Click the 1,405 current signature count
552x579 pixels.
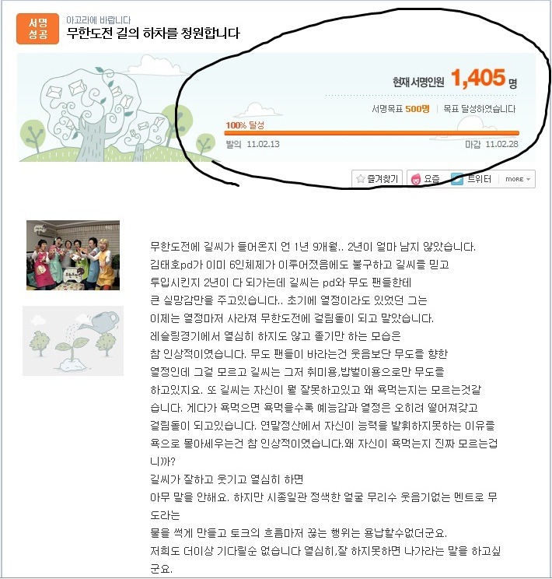click(478, 78)
